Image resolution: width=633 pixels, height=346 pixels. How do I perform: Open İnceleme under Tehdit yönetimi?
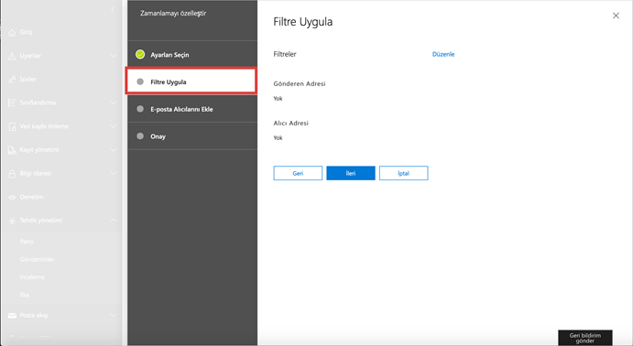(32, 277)
